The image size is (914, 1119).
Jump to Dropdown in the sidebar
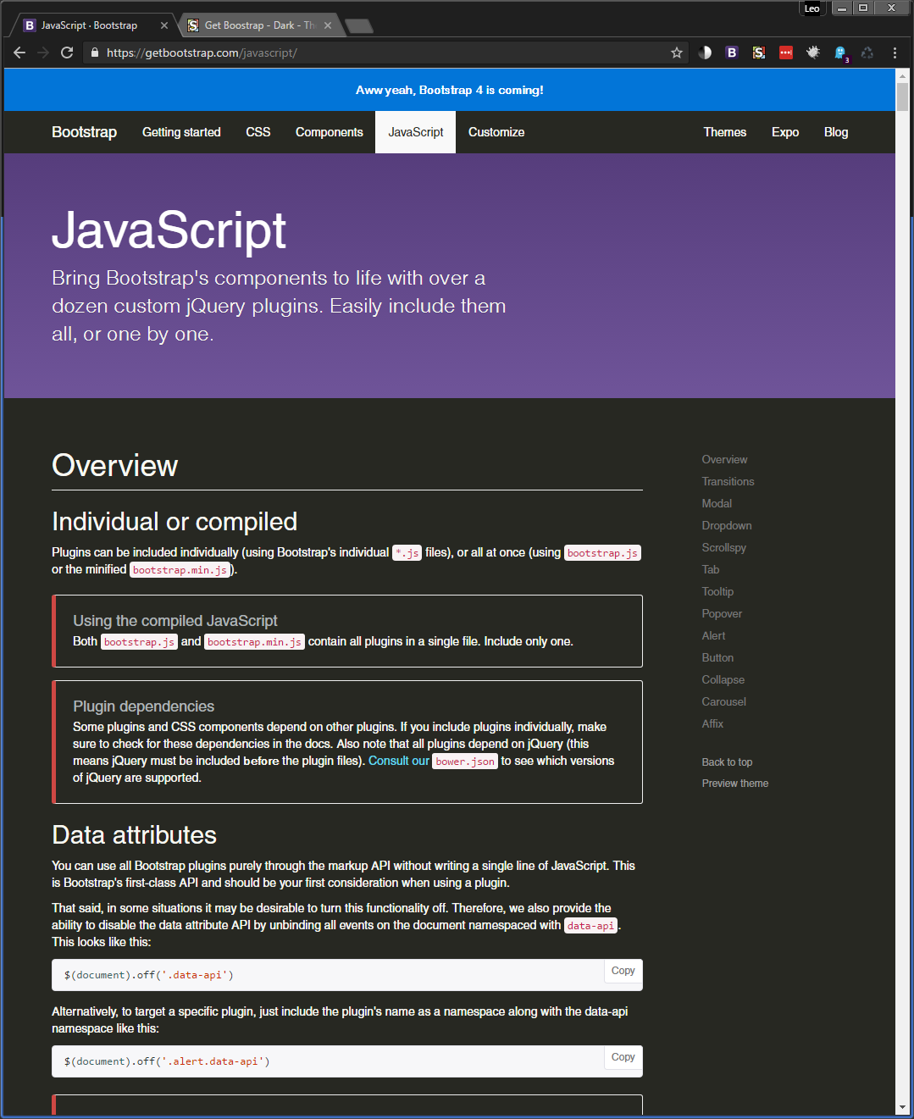[x=727, y=525]
